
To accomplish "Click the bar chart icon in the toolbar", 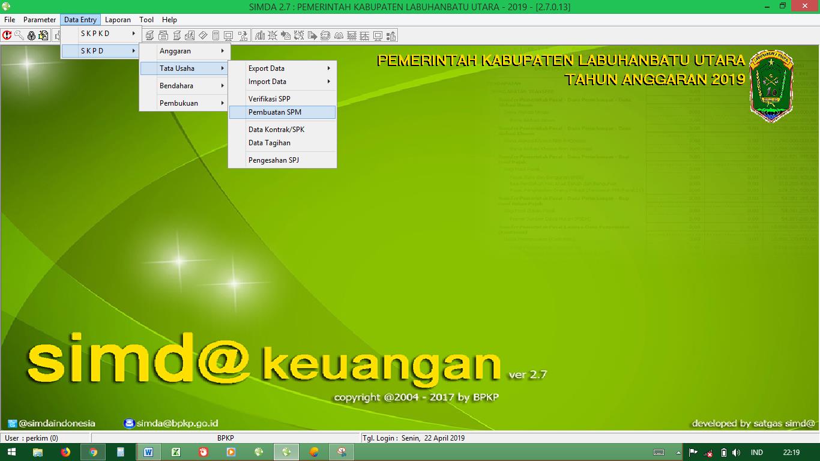I will click(x=260, y=35).
